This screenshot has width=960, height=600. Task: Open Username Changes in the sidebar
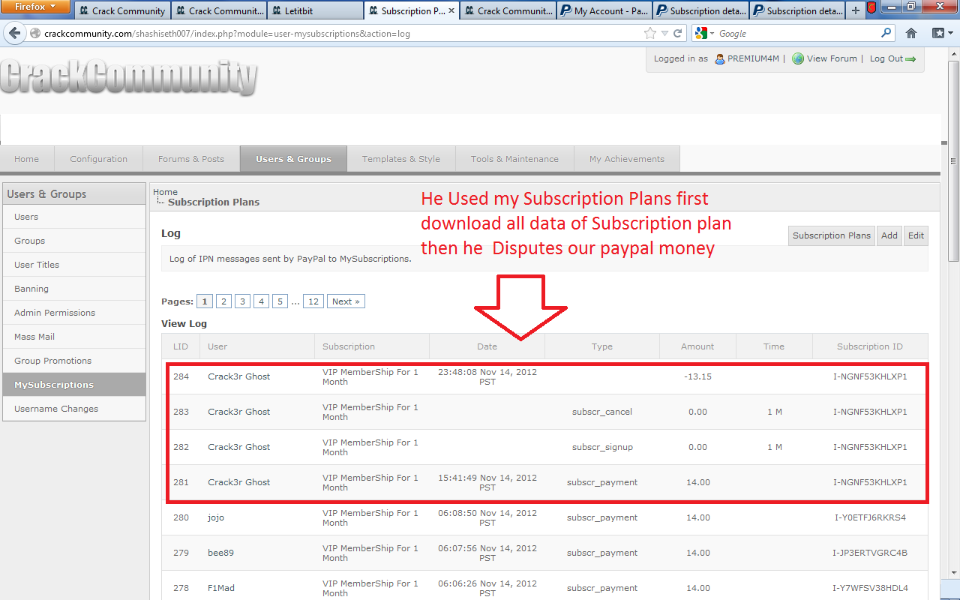pyautogui.click(x=74, y=409)
